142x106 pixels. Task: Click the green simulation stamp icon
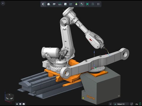[76, 4]
